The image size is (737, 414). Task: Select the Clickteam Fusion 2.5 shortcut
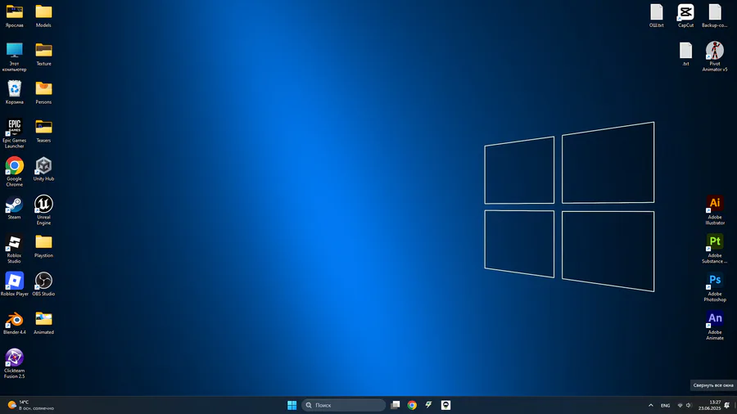tap(14, 364)
